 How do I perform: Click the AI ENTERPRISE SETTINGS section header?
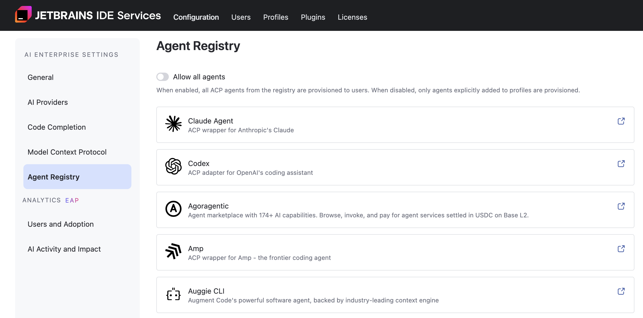71,55
